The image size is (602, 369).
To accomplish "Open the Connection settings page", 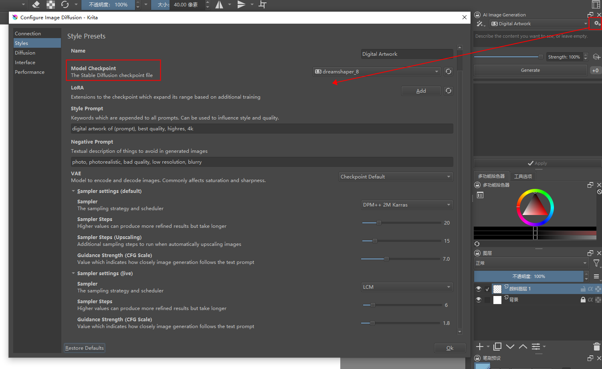I will (37, 33).
